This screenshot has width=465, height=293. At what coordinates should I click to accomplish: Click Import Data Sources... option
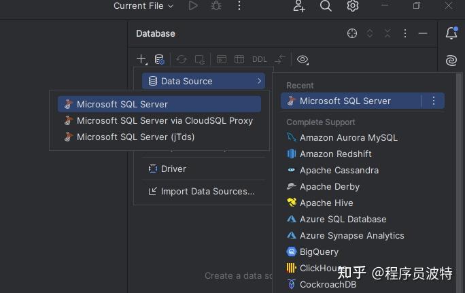pyautogui.click(x=207, y=191)
